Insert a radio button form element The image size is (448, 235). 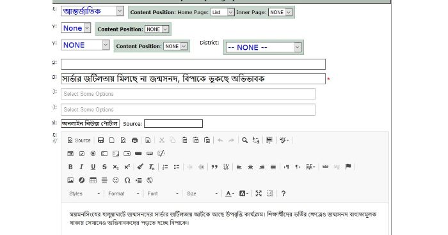tap(93, 154)
